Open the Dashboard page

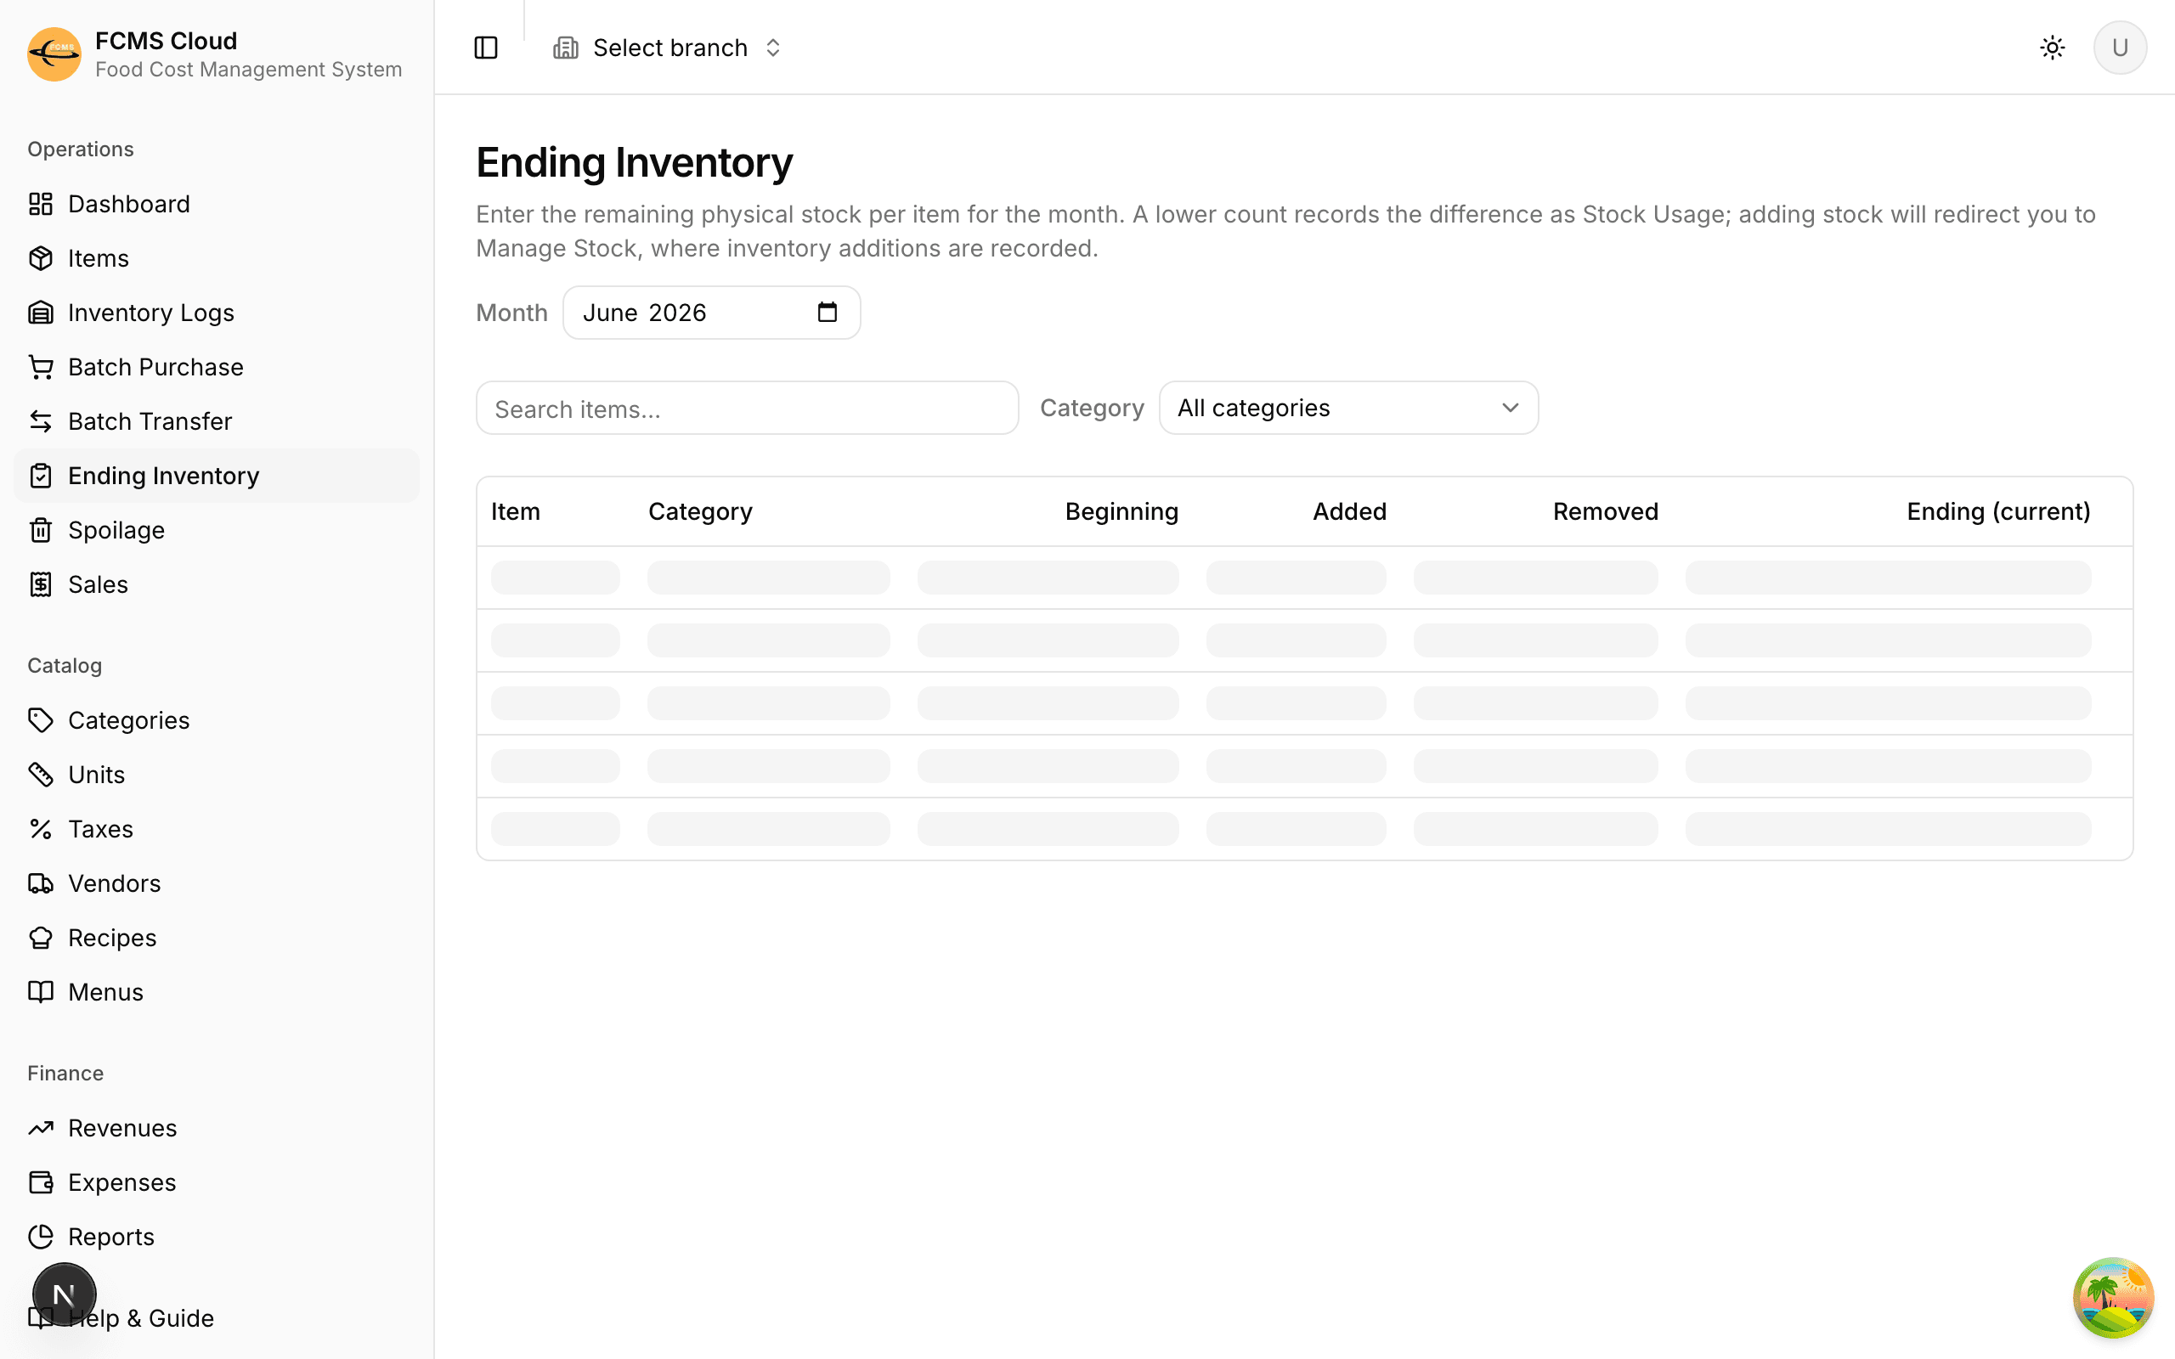217,204
